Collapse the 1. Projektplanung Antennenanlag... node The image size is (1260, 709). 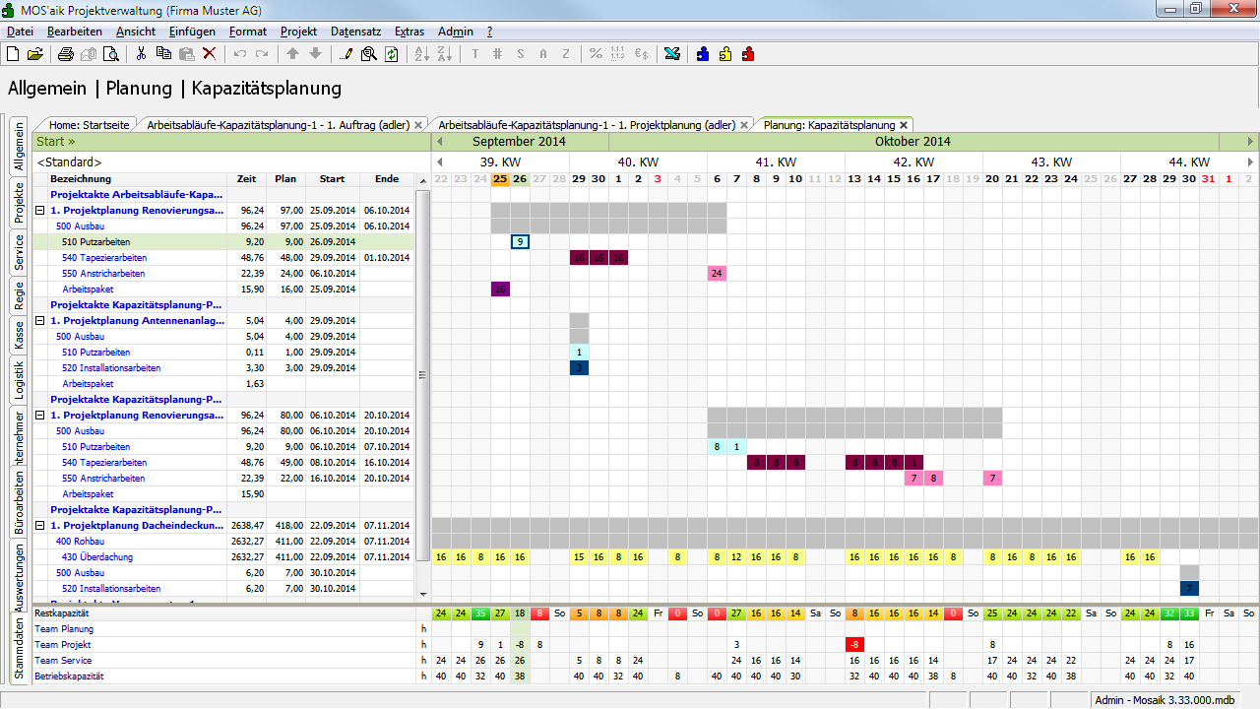(39, 321)
